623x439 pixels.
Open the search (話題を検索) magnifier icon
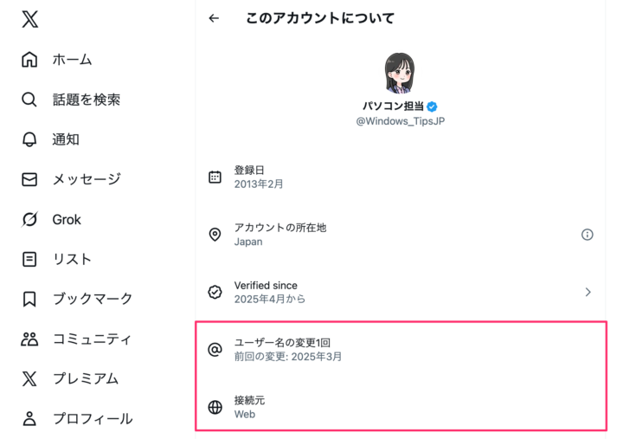pos(29,100)
